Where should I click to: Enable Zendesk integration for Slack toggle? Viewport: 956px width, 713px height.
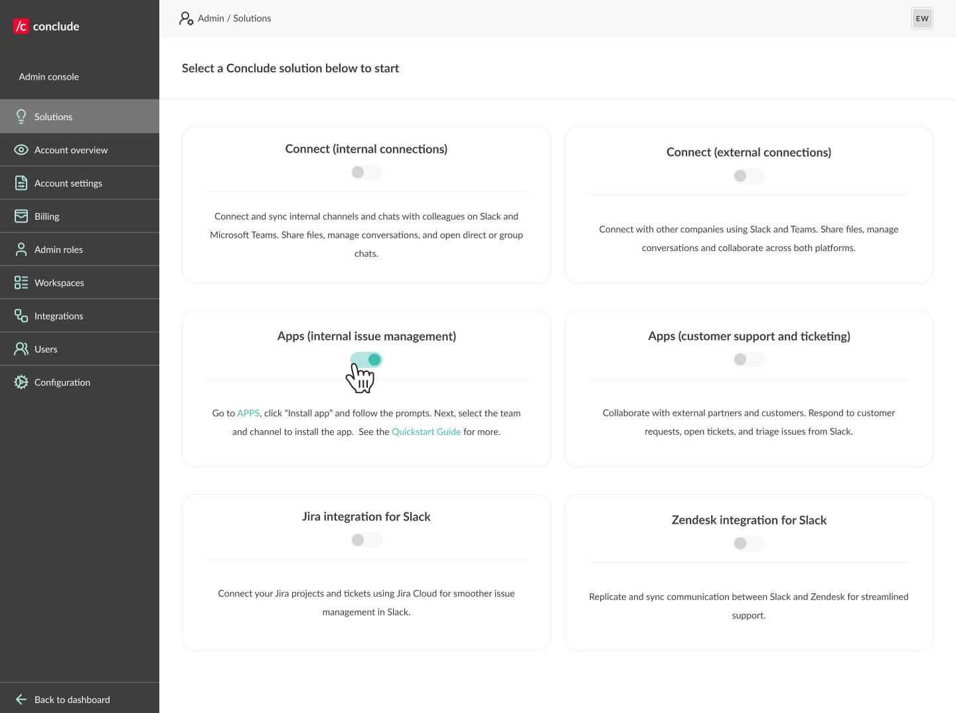pos(749,544)
